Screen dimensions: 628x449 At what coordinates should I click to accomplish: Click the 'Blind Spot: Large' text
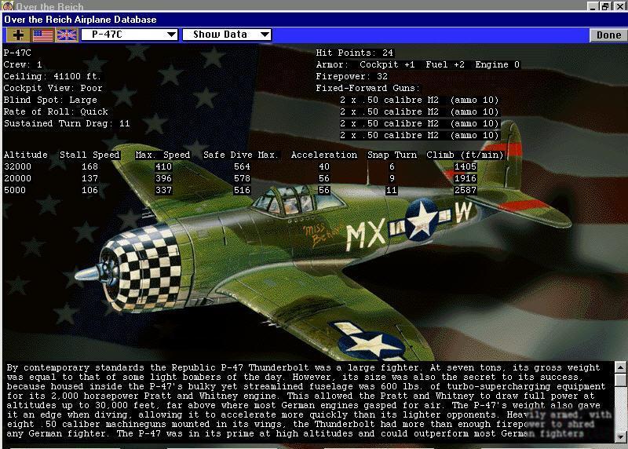click(50, 100)
